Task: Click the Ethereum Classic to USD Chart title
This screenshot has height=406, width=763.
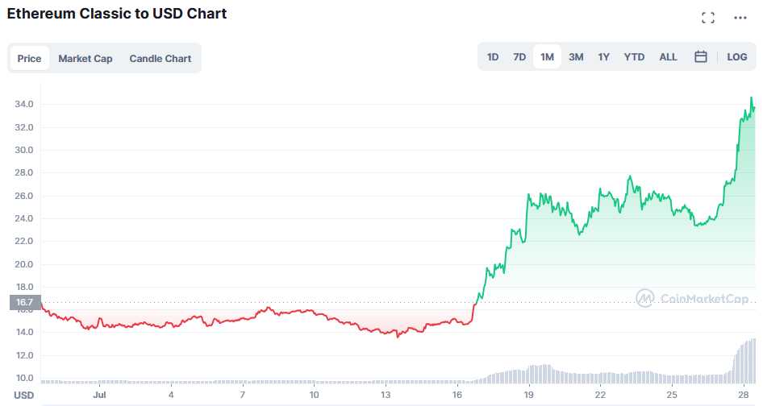Action: pyautogui.click(x=117, y=14)
